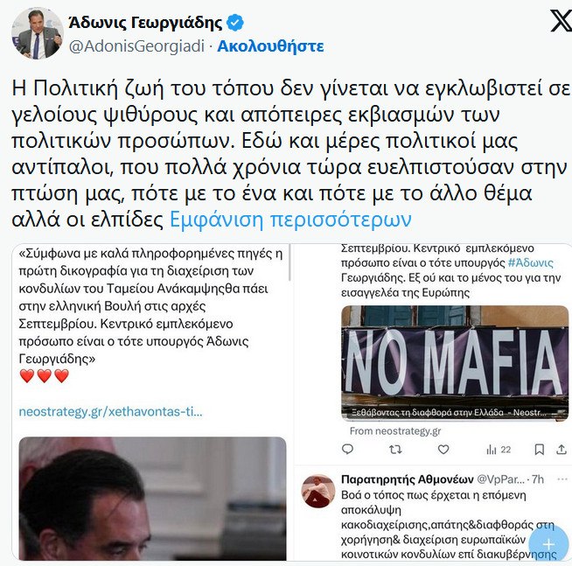Bookmark the neostrategy post
Viewport: 572px width, 566px height.
coord(539,450)
